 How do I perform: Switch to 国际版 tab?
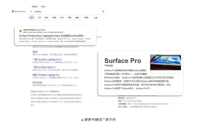[x=43, y=6]
